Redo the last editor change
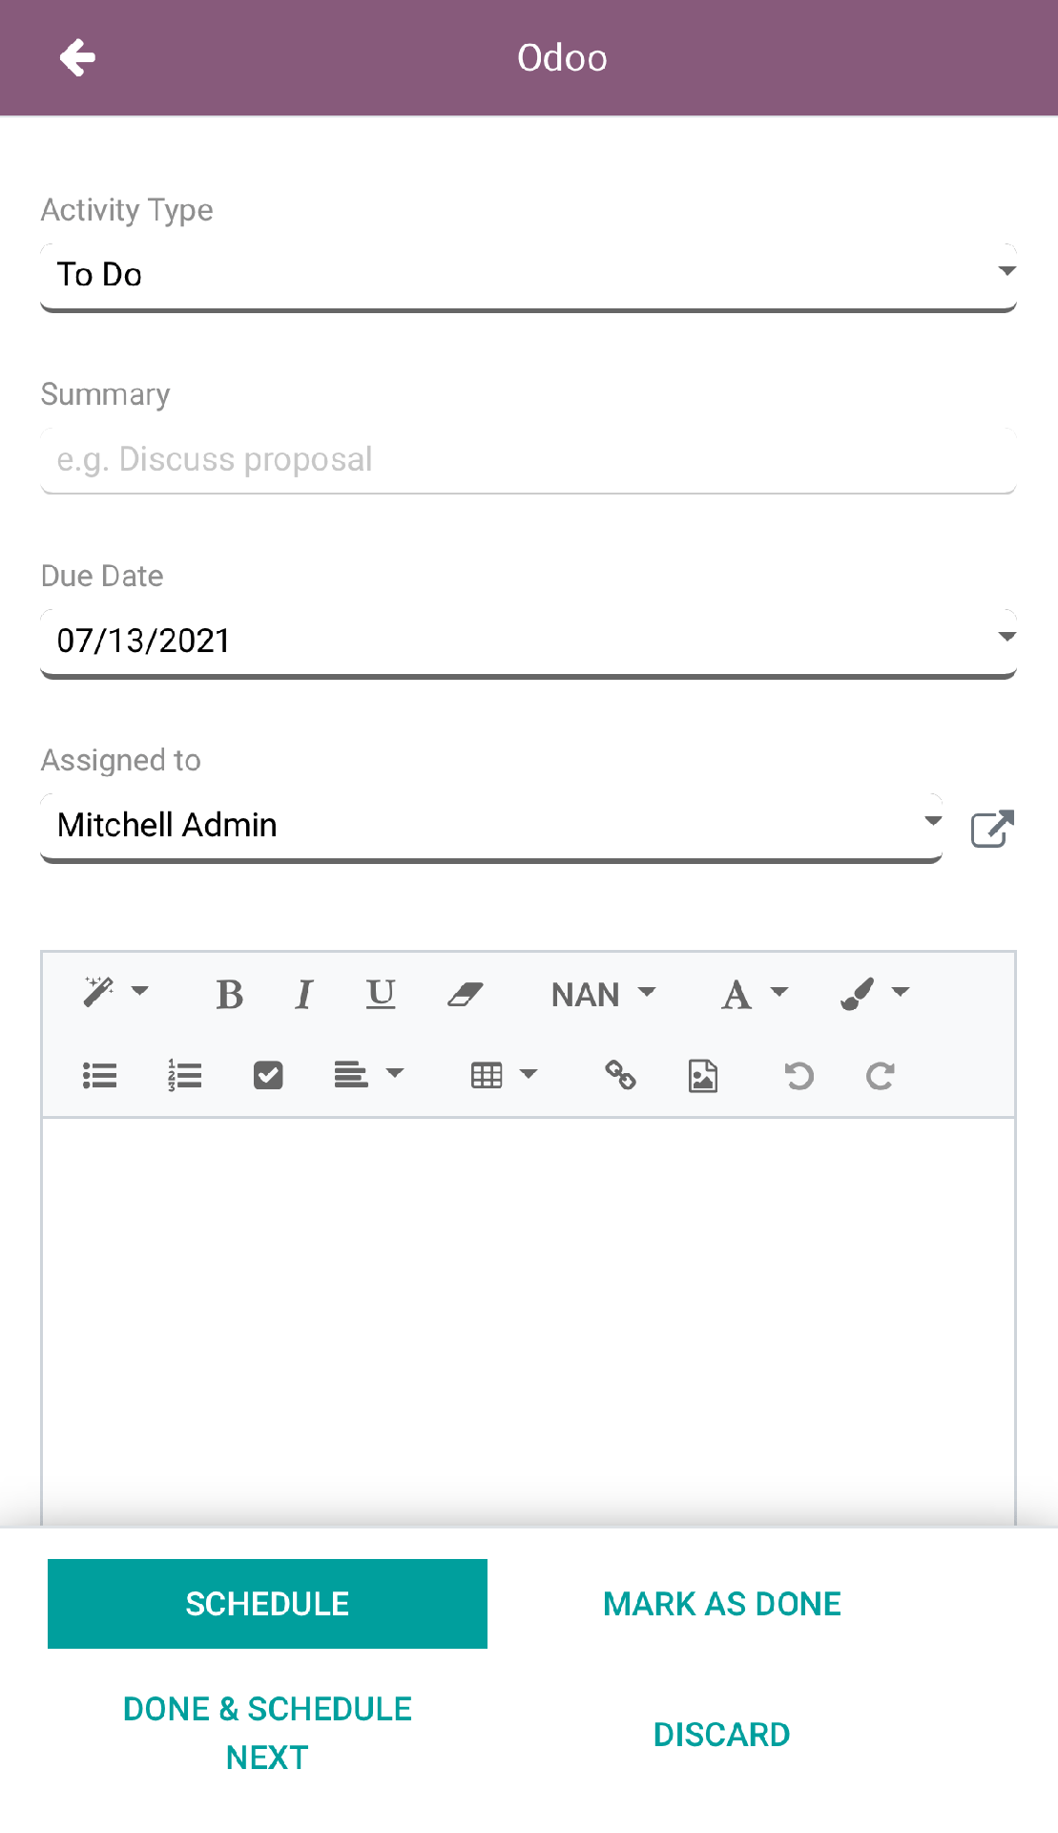The height and width of the screenshot is (1833, 1058). tap(880, 1076)
